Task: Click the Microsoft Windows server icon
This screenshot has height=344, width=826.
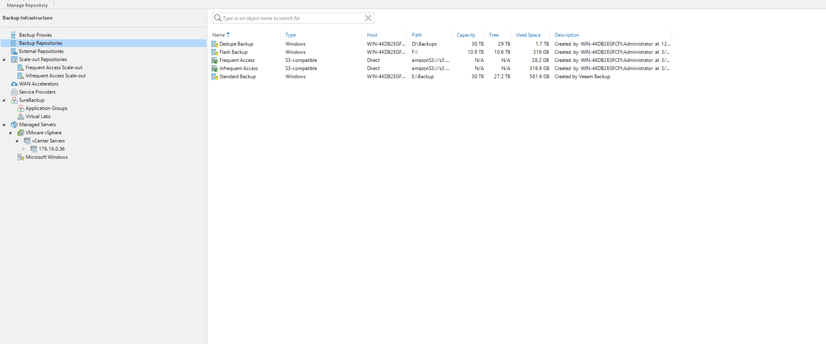Action: coord(20,157)
